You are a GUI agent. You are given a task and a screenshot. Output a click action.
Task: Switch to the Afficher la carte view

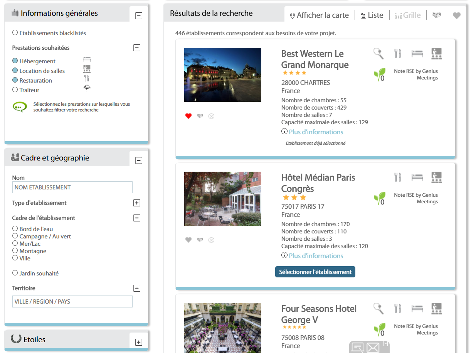(x=319, y=15)
